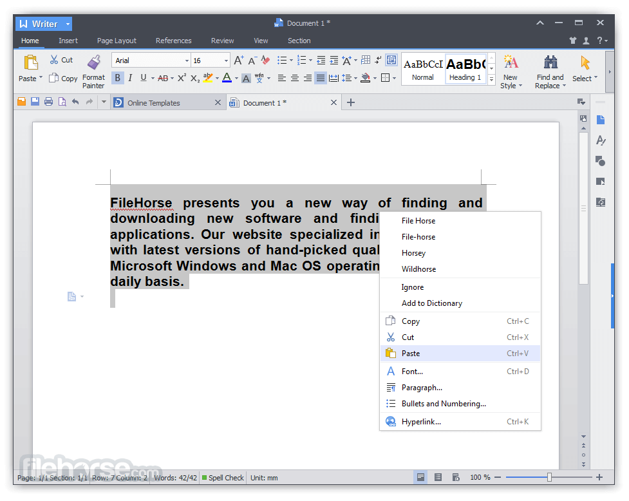Viewport: 629px width, 501px height.
Task: Apply Highlight Color to the selection
Action: (209, 78)
